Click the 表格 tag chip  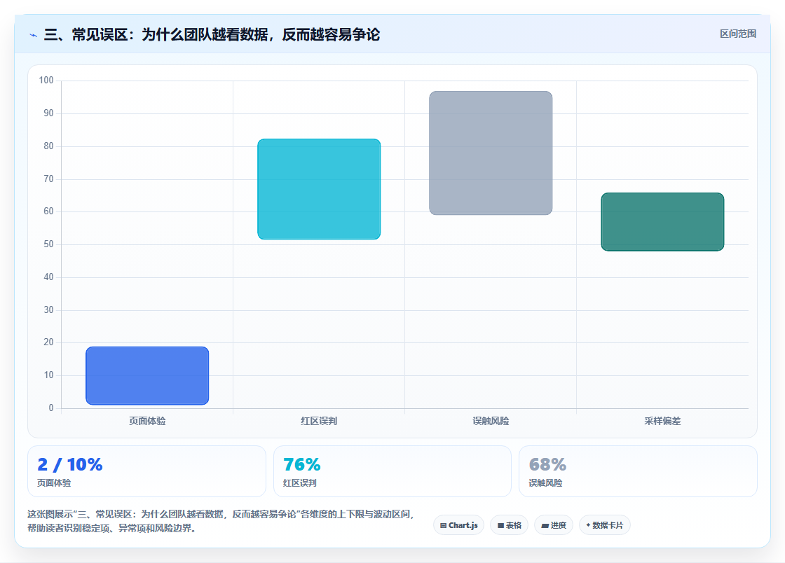click(x=509, y=525)
